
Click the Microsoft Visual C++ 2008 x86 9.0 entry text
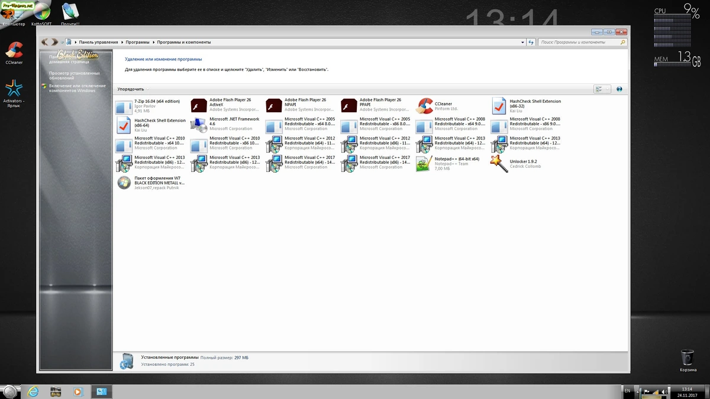[535, 124]
